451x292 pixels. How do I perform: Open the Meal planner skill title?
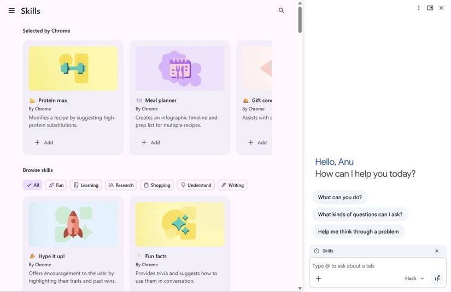coord(161,100)
